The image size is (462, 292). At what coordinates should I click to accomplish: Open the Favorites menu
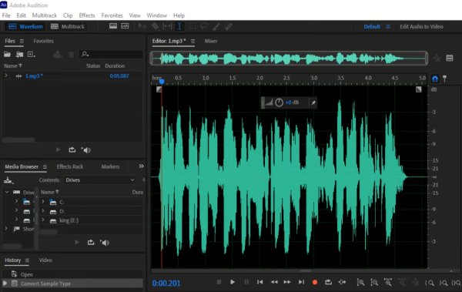point(112,15)
